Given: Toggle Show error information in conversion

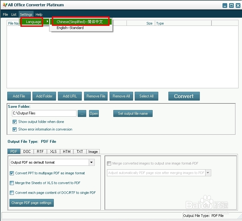Looking at the screenshot, I should click(x=15, y=129).
